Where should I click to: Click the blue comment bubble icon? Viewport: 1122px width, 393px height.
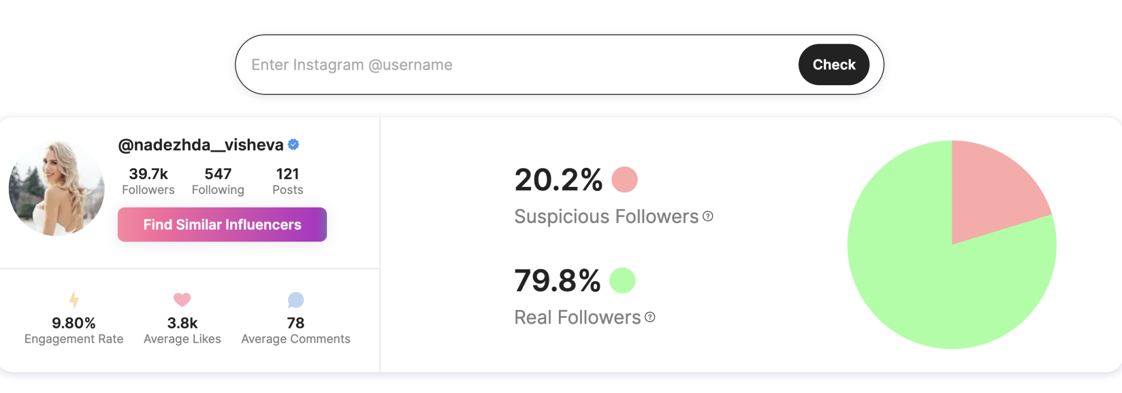[x=296, y=300]
